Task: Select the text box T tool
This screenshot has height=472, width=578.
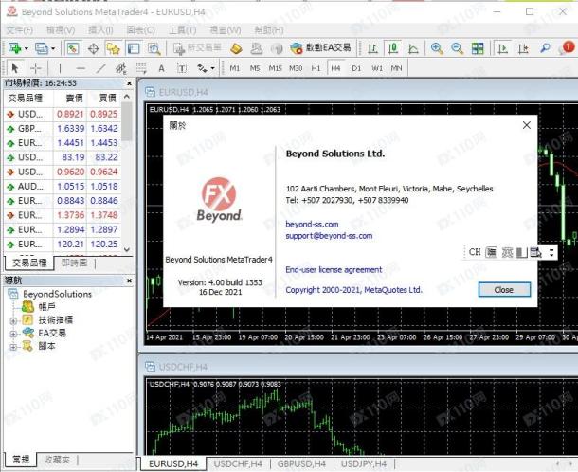Action: pos(181,68)
